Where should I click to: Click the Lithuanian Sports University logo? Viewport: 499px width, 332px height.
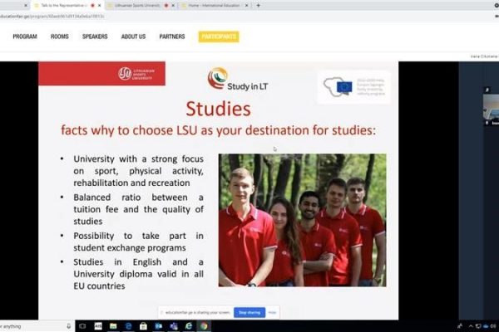[x=136, y=74]
